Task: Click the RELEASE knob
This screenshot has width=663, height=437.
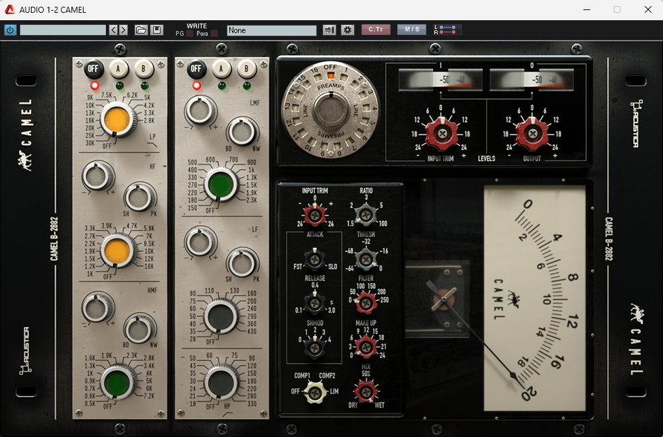Action: click(x=314, y=303)
